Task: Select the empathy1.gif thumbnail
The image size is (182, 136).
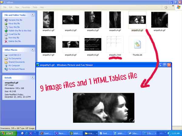Action: pyautogui.click(x=48, y=20)
